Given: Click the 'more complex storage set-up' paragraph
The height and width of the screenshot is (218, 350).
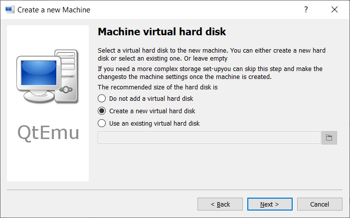Looking at the screenshot, I should [210, 73].
